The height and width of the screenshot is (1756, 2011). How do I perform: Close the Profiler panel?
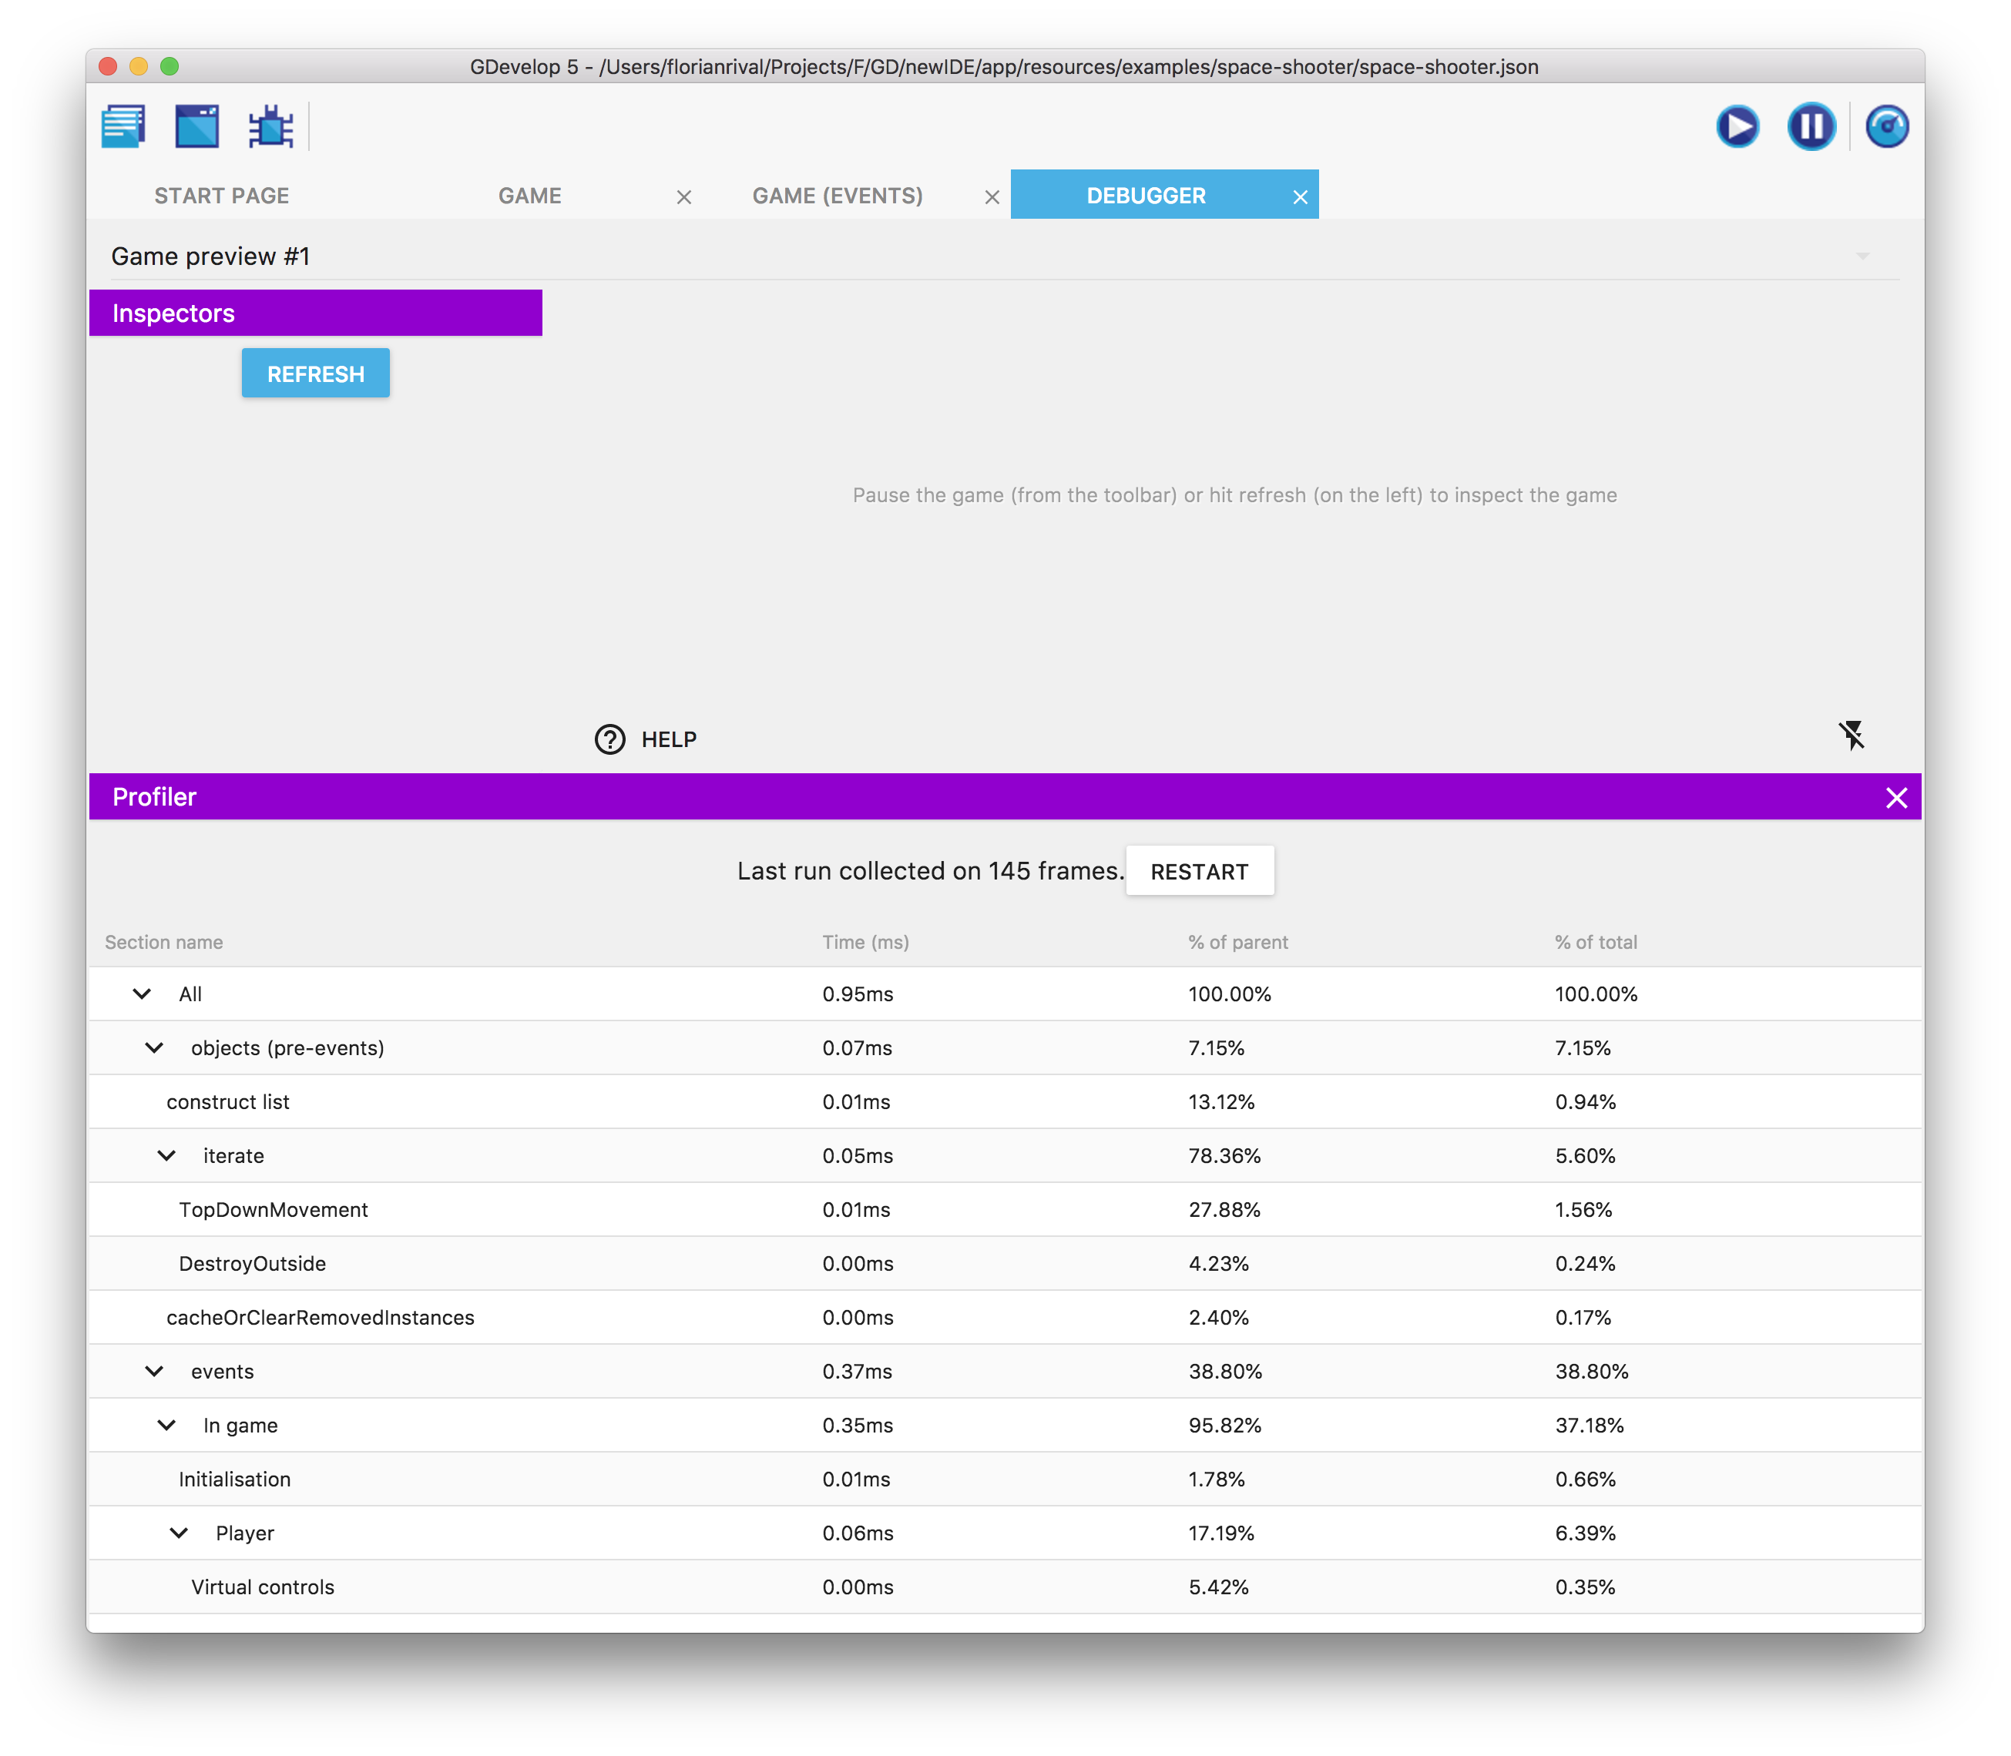(1896, 798)
